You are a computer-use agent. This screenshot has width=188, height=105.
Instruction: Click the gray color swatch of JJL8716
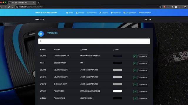point(117,70)
